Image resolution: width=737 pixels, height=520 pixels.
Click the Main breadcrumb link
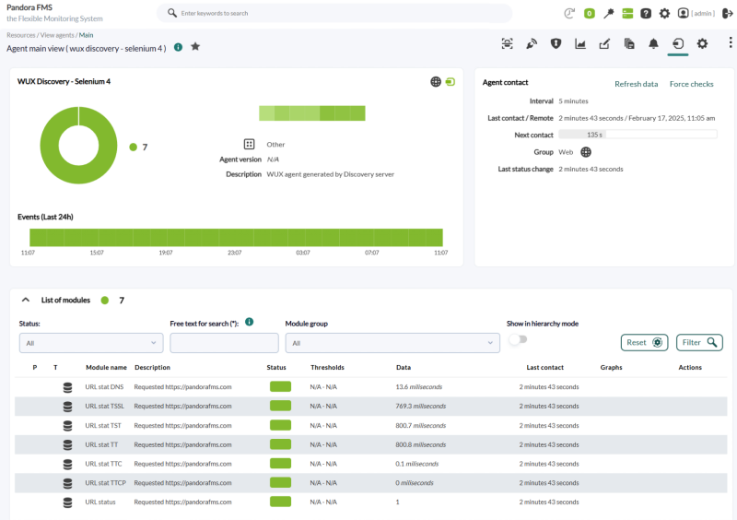pos(86,35)
